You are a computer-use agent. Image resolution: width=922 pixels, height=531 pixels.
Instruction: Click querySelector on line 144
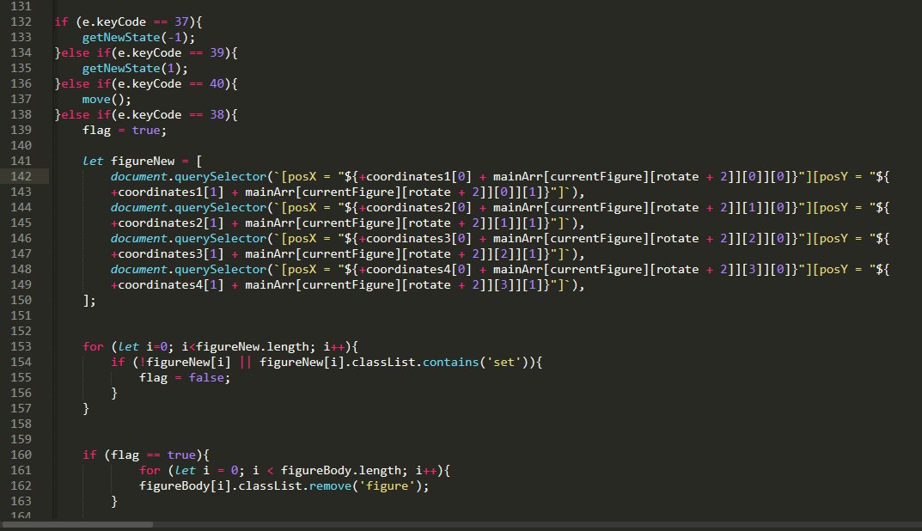220,208
